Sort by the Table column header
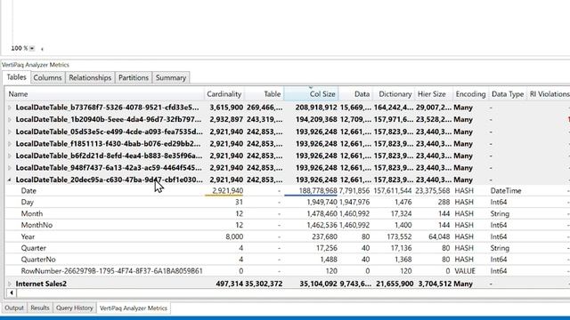 pos(265,94)
